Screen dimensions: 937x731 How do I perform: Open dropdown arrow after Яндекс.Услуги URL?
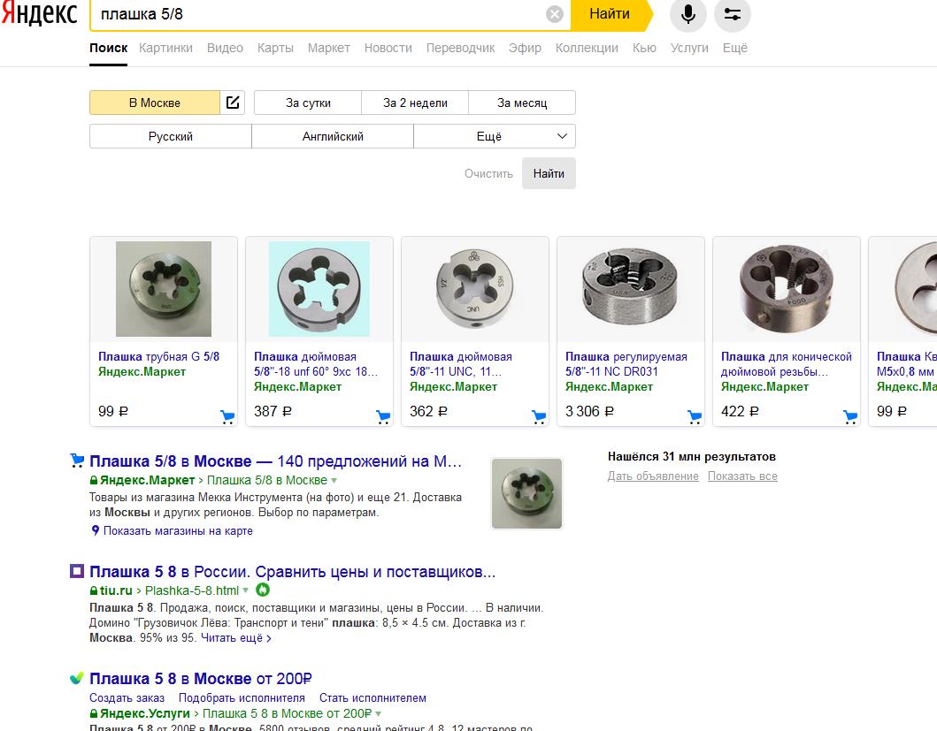point(379,713)
